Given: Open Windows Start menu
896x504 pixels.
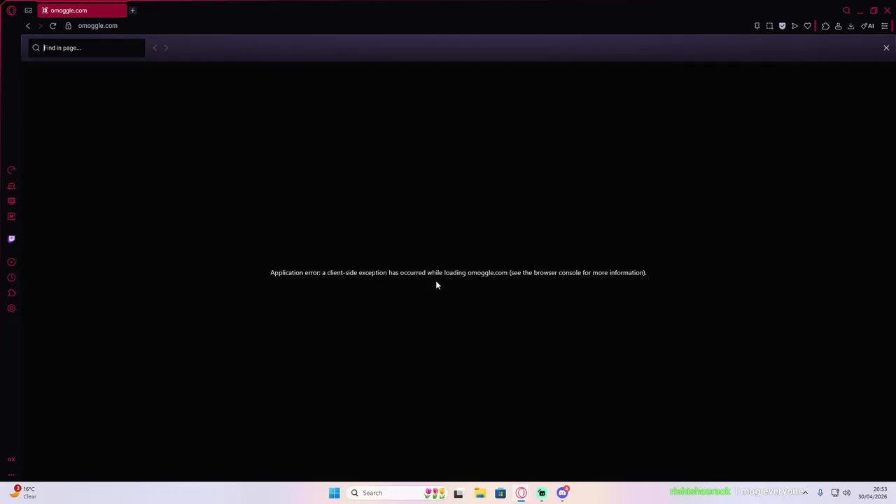Looking at the screenshot, I should pos(334,493).
